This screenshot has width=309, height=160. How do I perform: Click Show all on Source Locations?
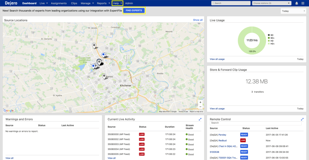198,20
